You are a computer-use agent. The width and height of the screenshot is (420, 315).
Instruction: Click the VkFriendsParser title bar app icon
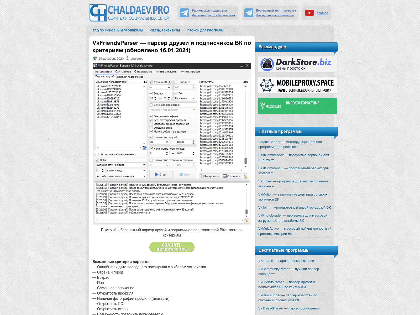[95, 66]
